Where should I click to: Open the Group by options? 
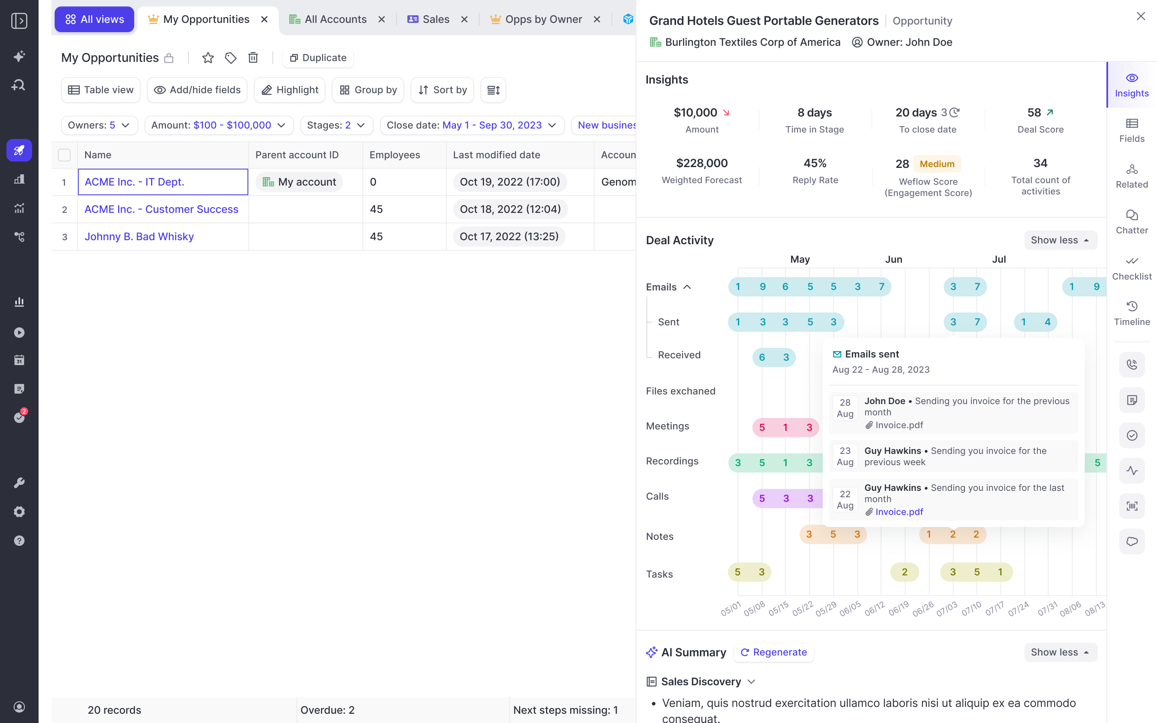coord(368,90)
